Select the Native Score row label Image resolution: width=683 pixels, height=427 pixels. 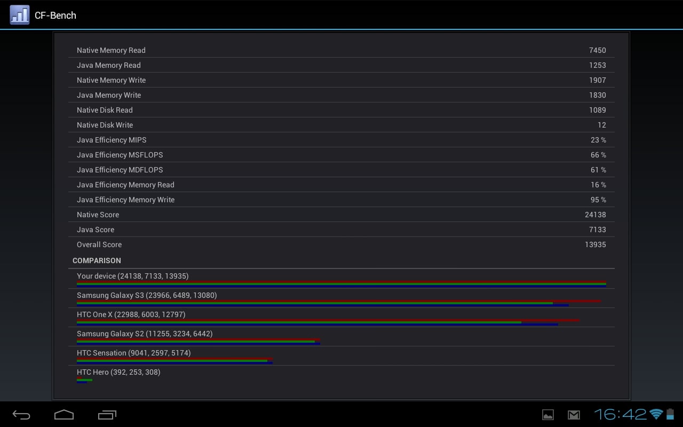[98, 215]
